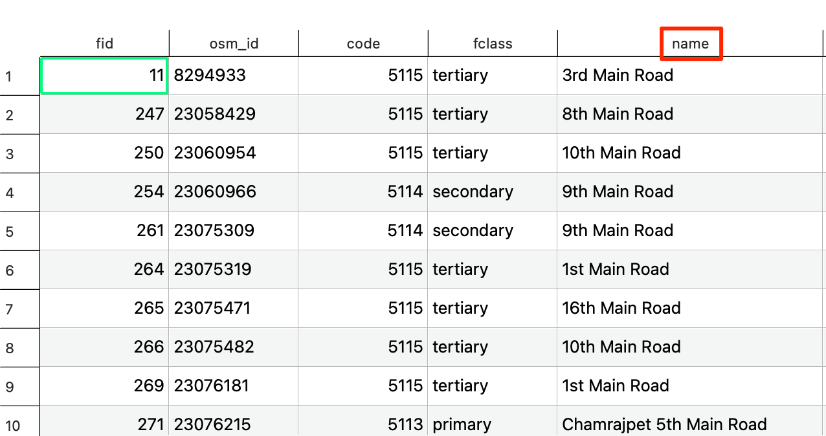The image size is (826, 436).
Task: Click the code cell with 5113
Action: point(363,425)
